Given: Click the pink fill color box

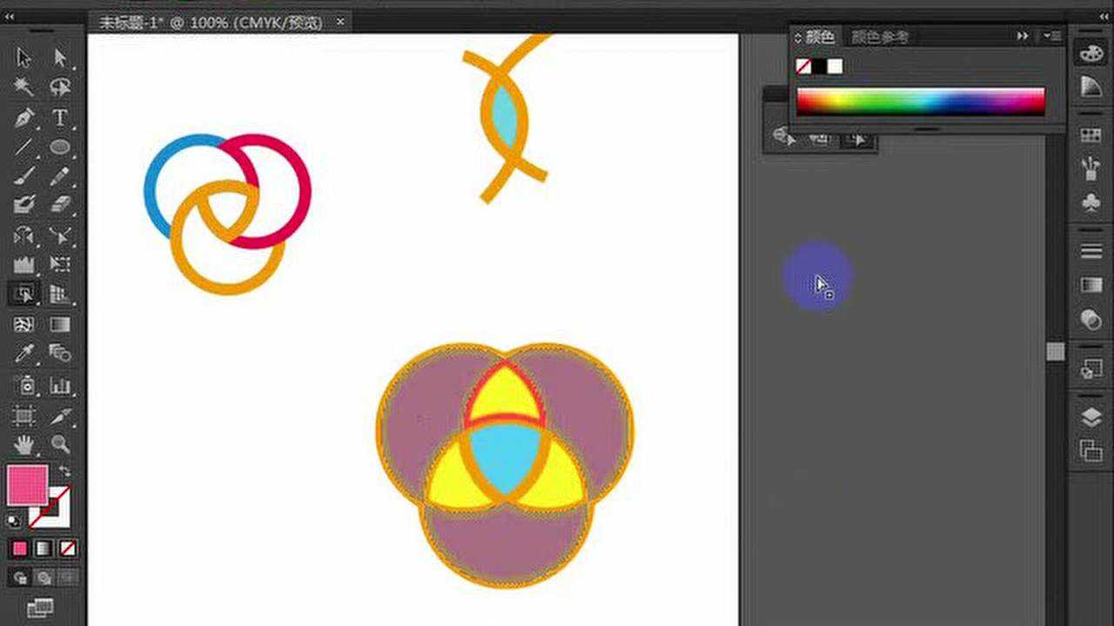Looking at the screenshot, I should tap(27, 485).
